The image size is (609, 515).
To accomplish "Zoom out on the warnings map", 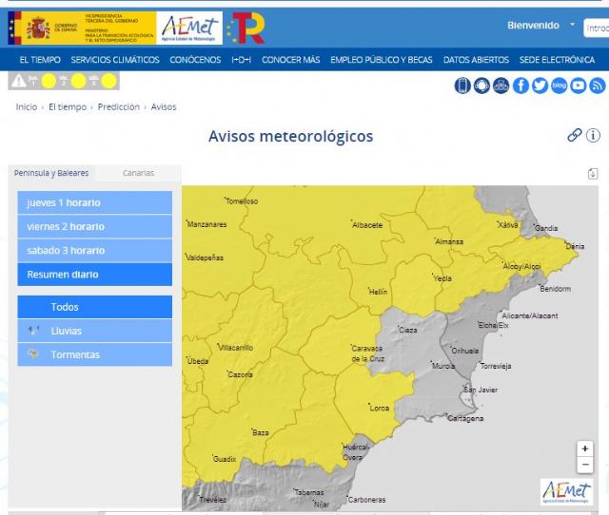I will click(585, 465).
